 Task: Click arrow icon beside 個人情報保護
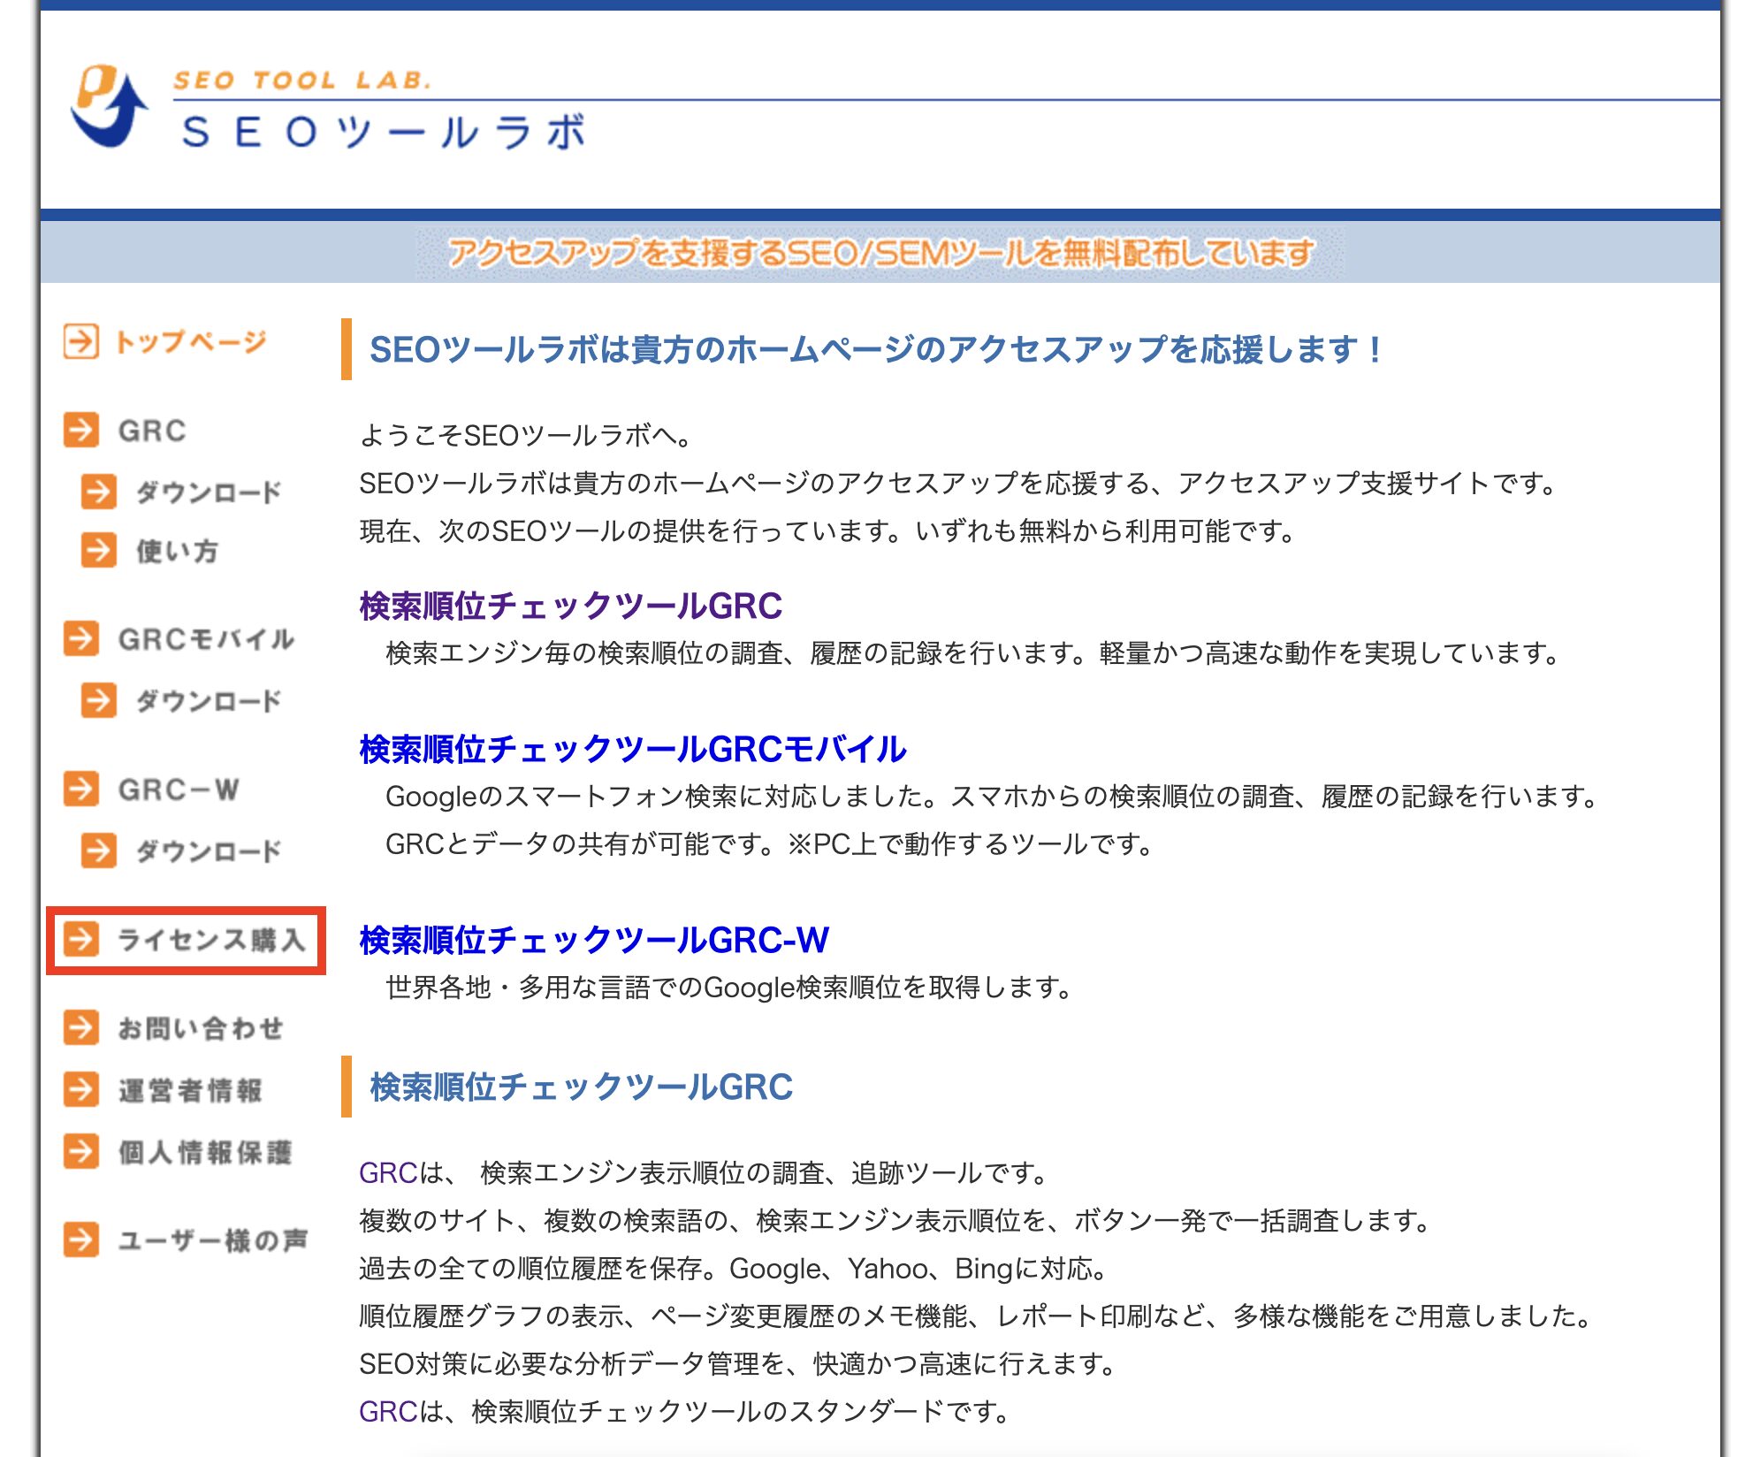80,1151
